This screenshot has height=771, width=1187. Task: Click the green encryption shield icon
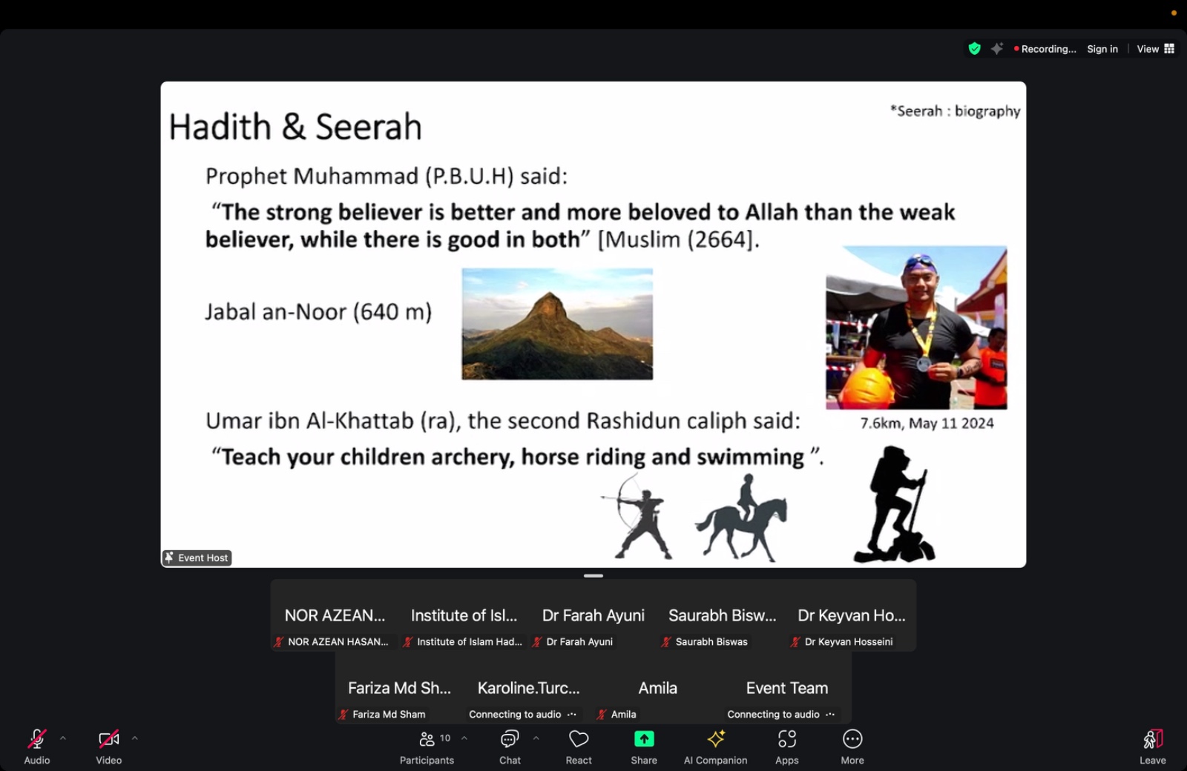coord(975,49)
